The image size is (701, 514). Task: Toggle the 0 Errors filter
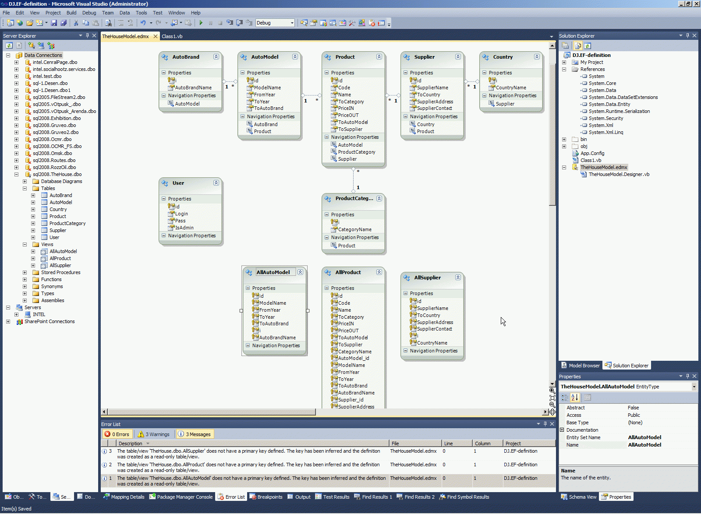[x=117, y=434]
